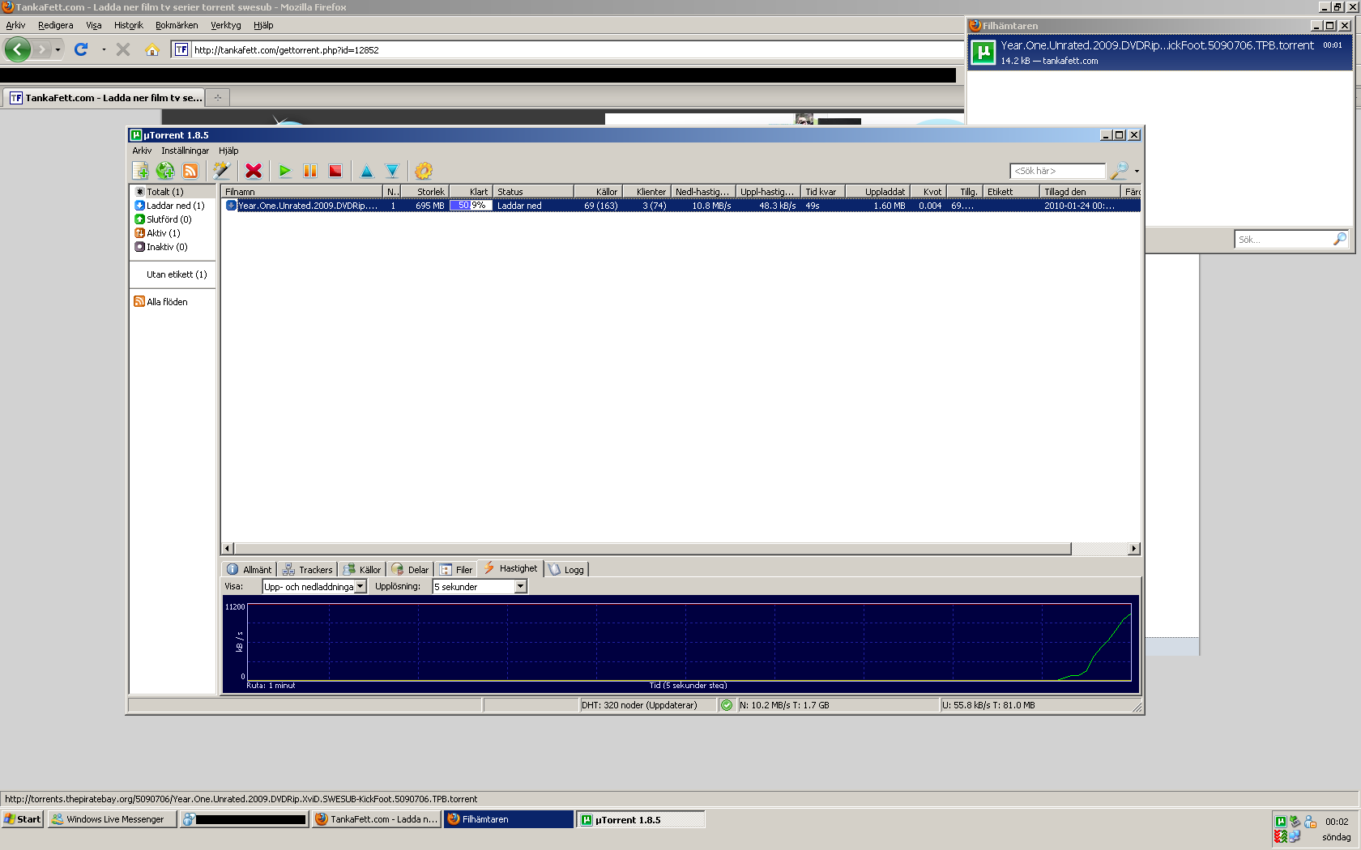This screenshot has width=1361, height=850.
Task: Open uTorrent Preferences gear icon
Action: click(424, 171)
